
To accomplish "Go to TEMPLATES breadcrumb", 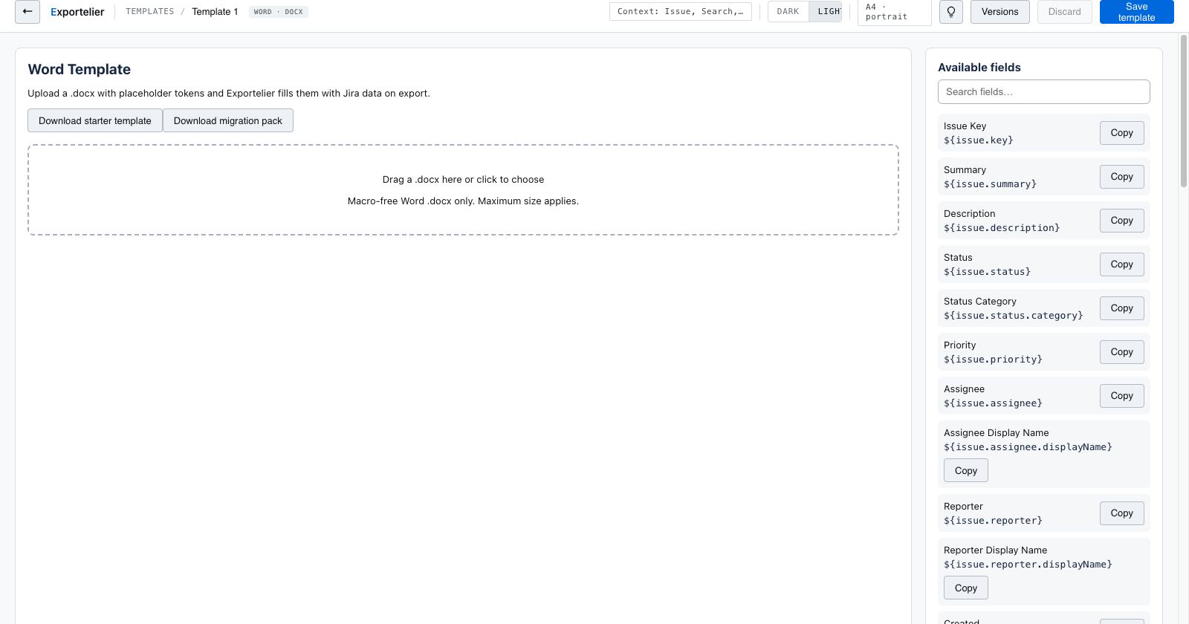I will 149,12.
